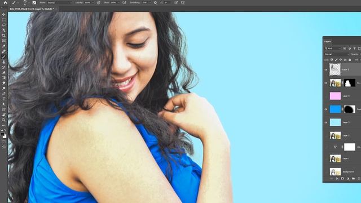This screenshot has height=203, width=361.
Task: Filter layers by type layer icon
Action: [x=354, y=48]
